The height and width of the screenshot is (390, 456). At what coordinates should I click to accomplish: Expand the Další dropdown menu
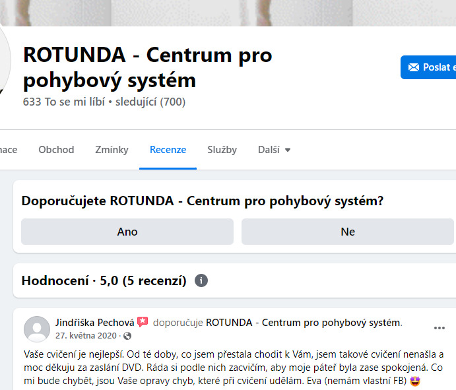275,150
